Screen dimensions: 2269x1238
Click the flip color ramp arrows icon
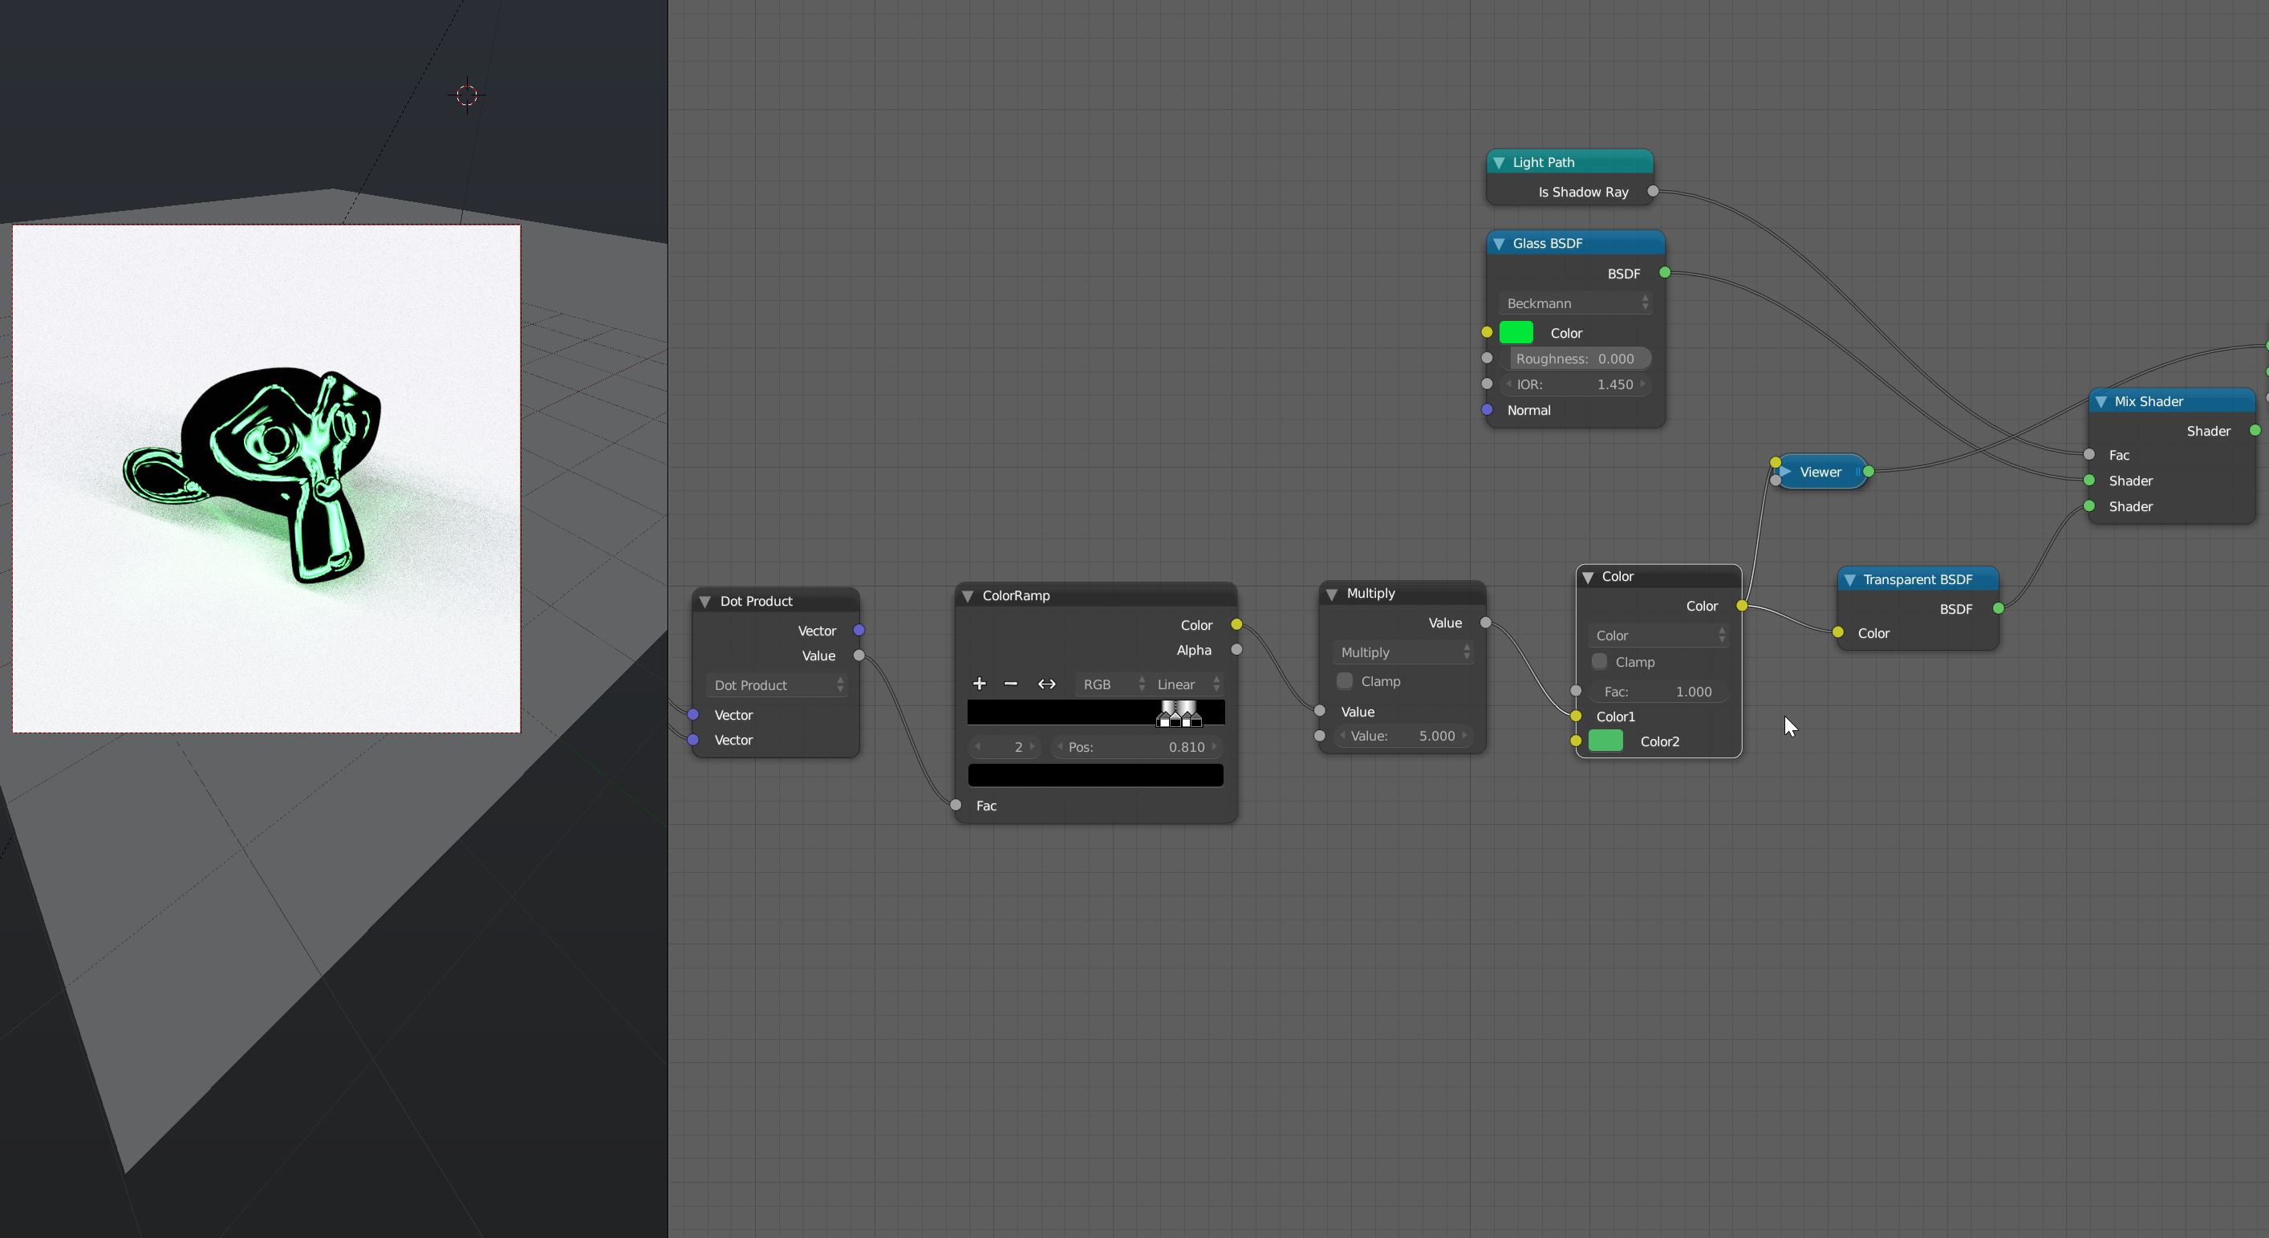click(x=1046, y=684)
